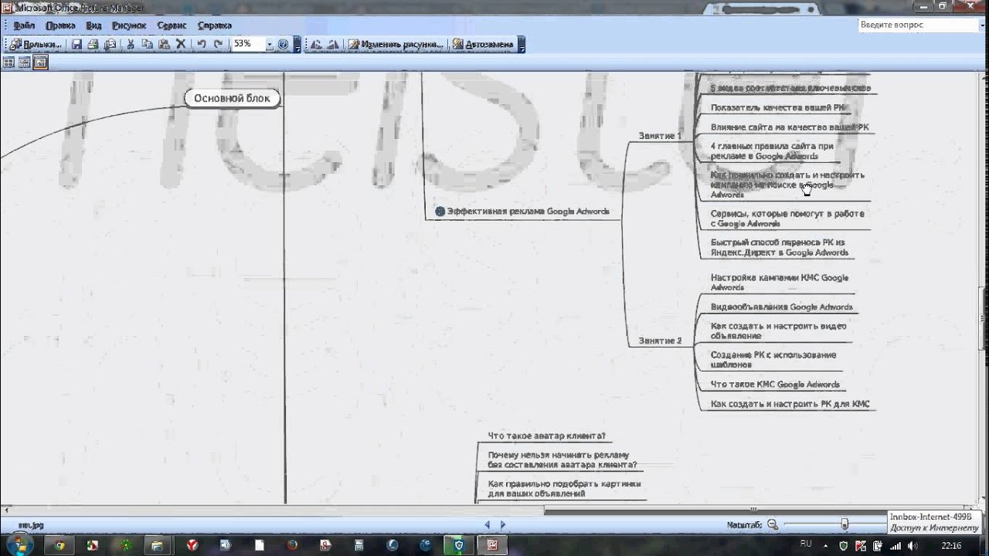This screenshot has height=556, width=989.
Task: Click the zoom out magnifier icon
Action: pos(773,524)
